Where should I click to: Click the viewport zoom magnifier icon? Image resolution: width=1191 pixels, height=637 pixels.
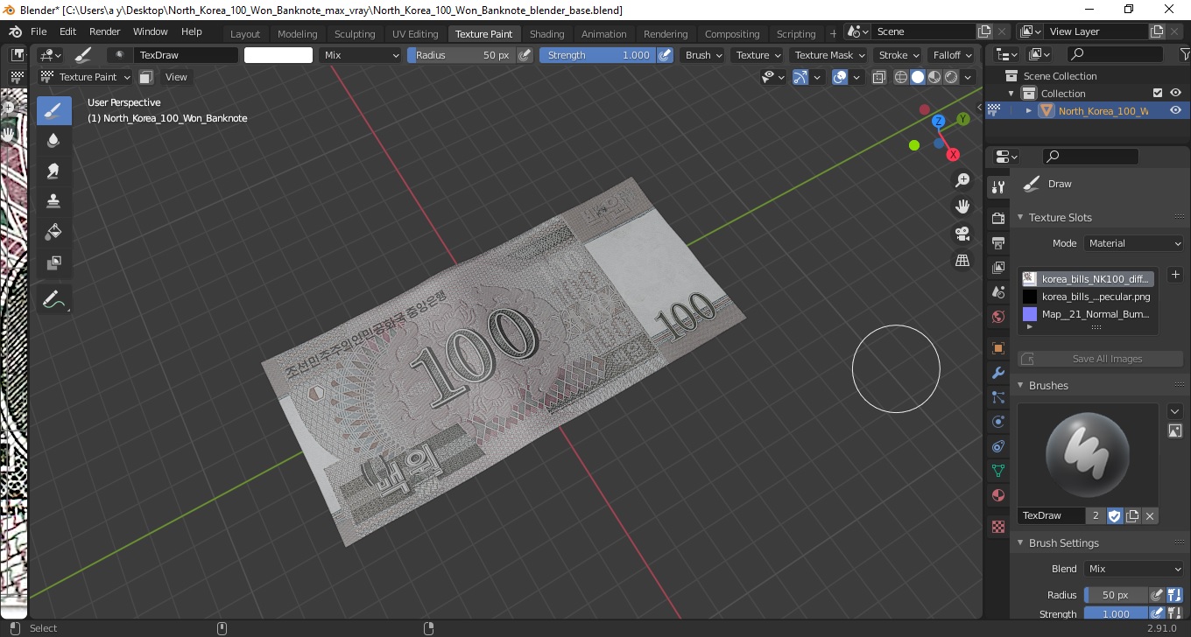point(962,180)
